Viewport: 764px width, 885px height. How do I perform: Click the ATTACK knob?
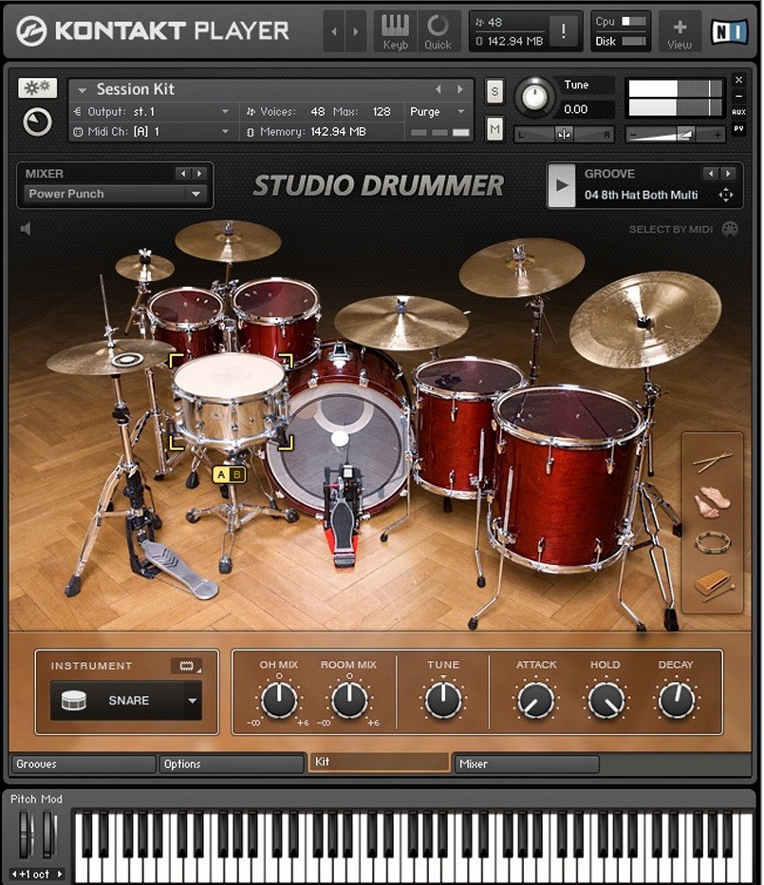coord(535,700)
